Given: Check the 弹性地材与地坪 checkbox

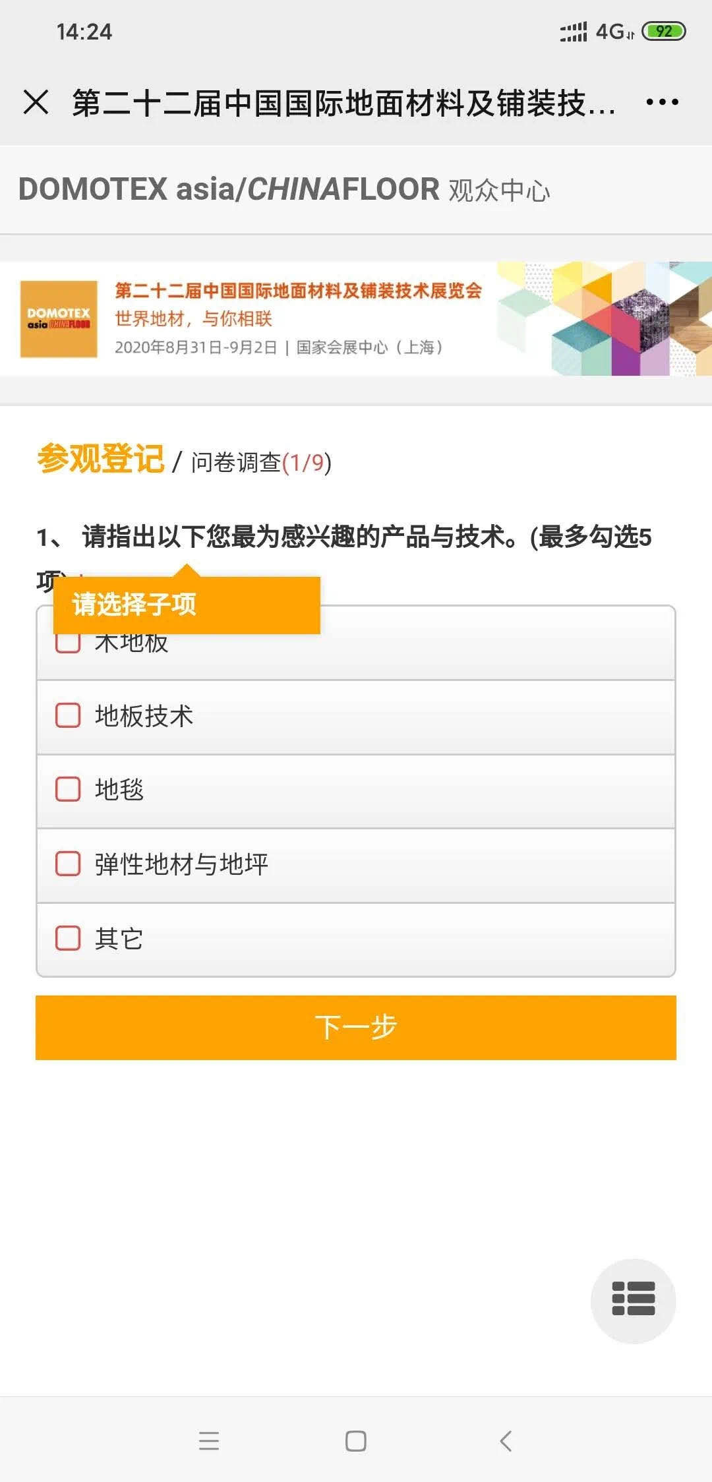Looking at the screenshot, I should [x=68, y=864].
